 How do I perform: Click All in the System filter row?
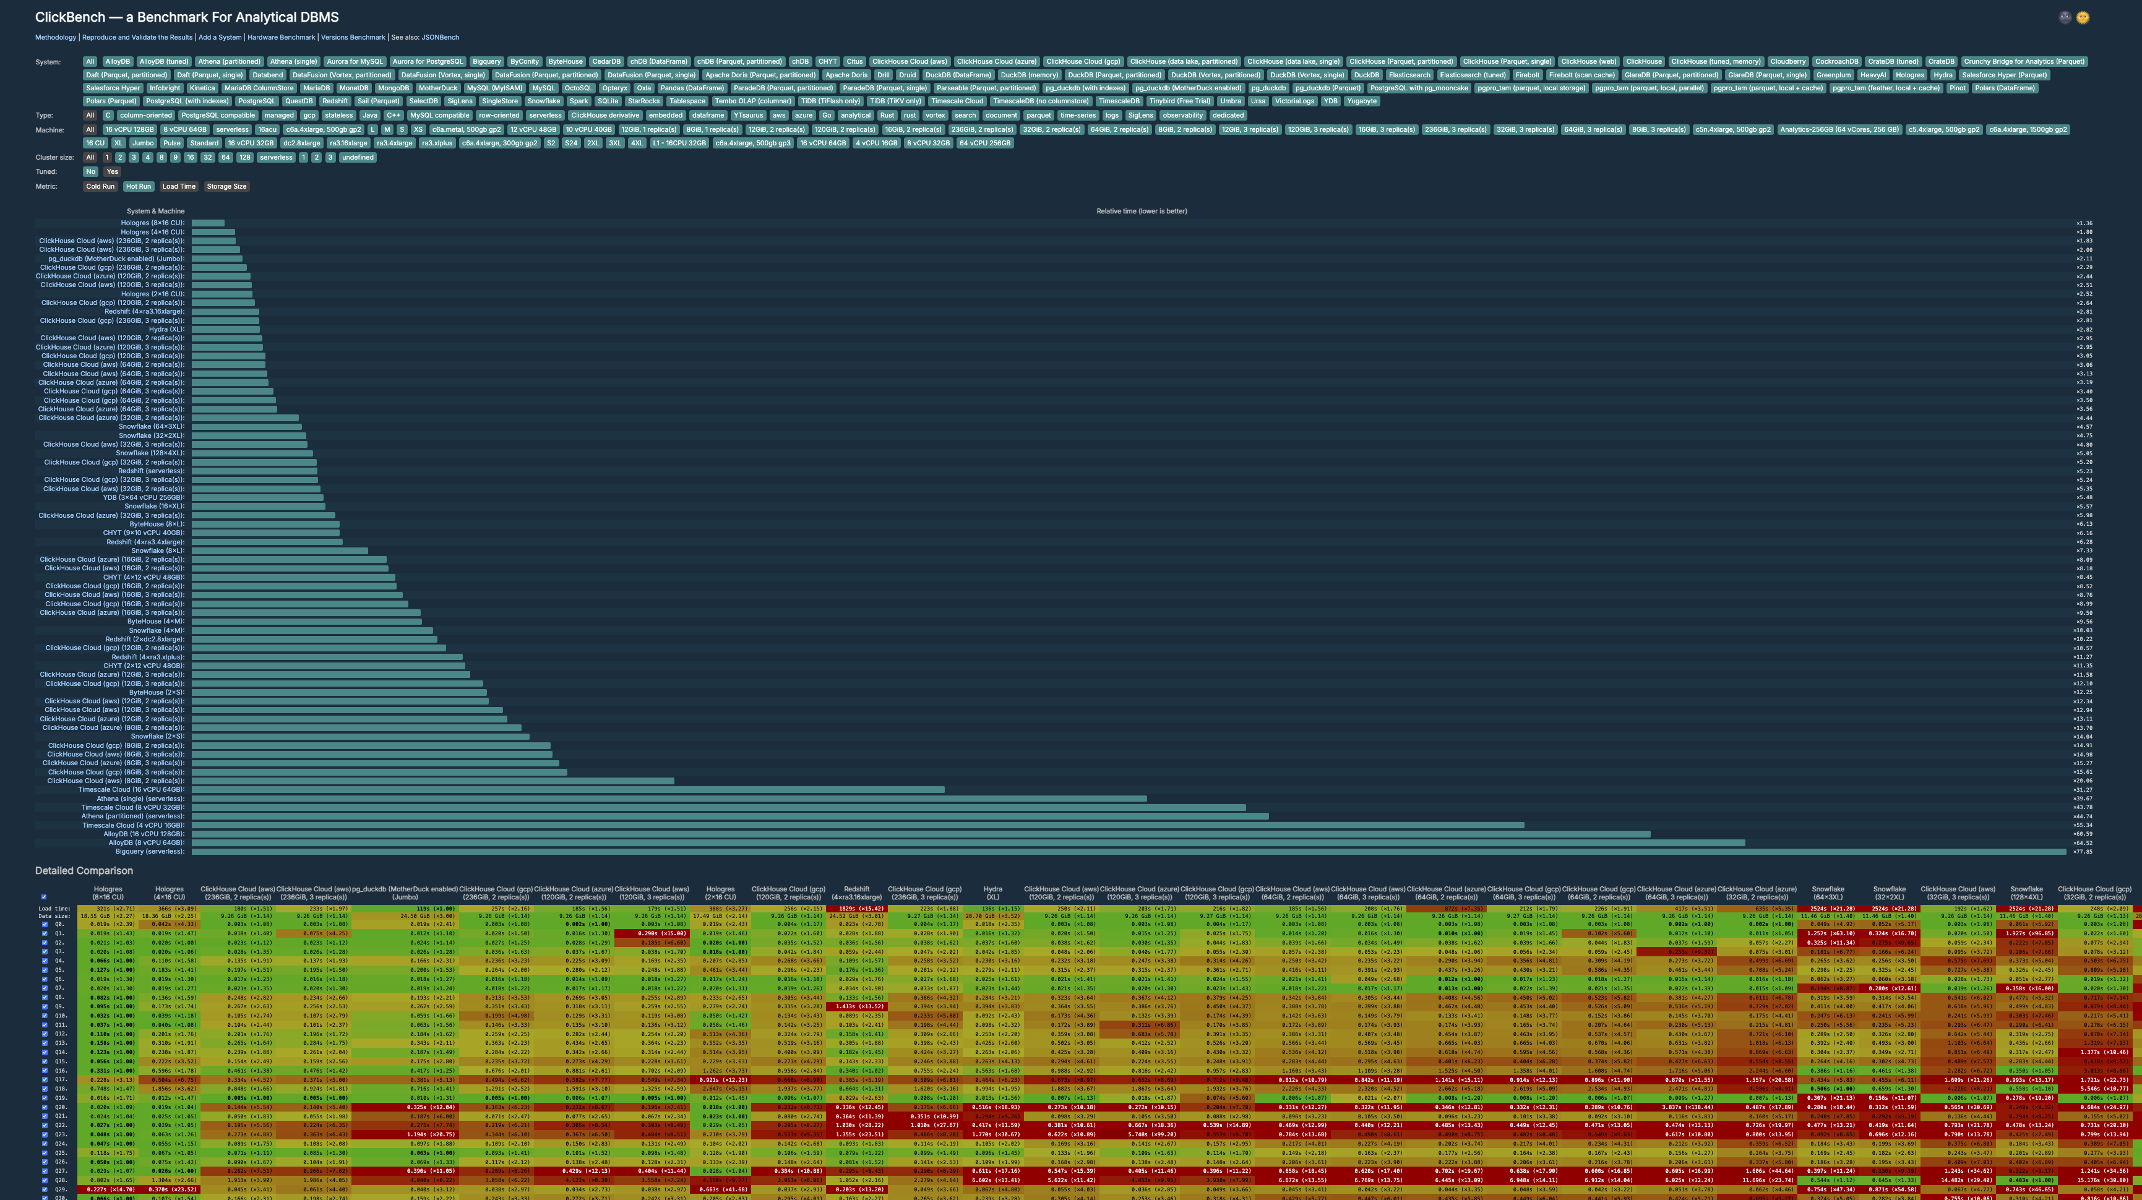tap(90, 61)
